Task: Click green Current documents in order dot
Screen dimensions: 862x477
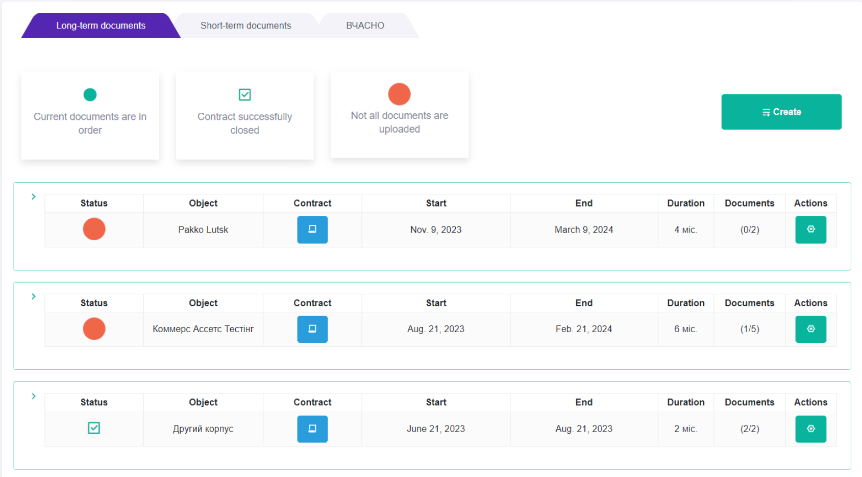Action: click(90, 95)
